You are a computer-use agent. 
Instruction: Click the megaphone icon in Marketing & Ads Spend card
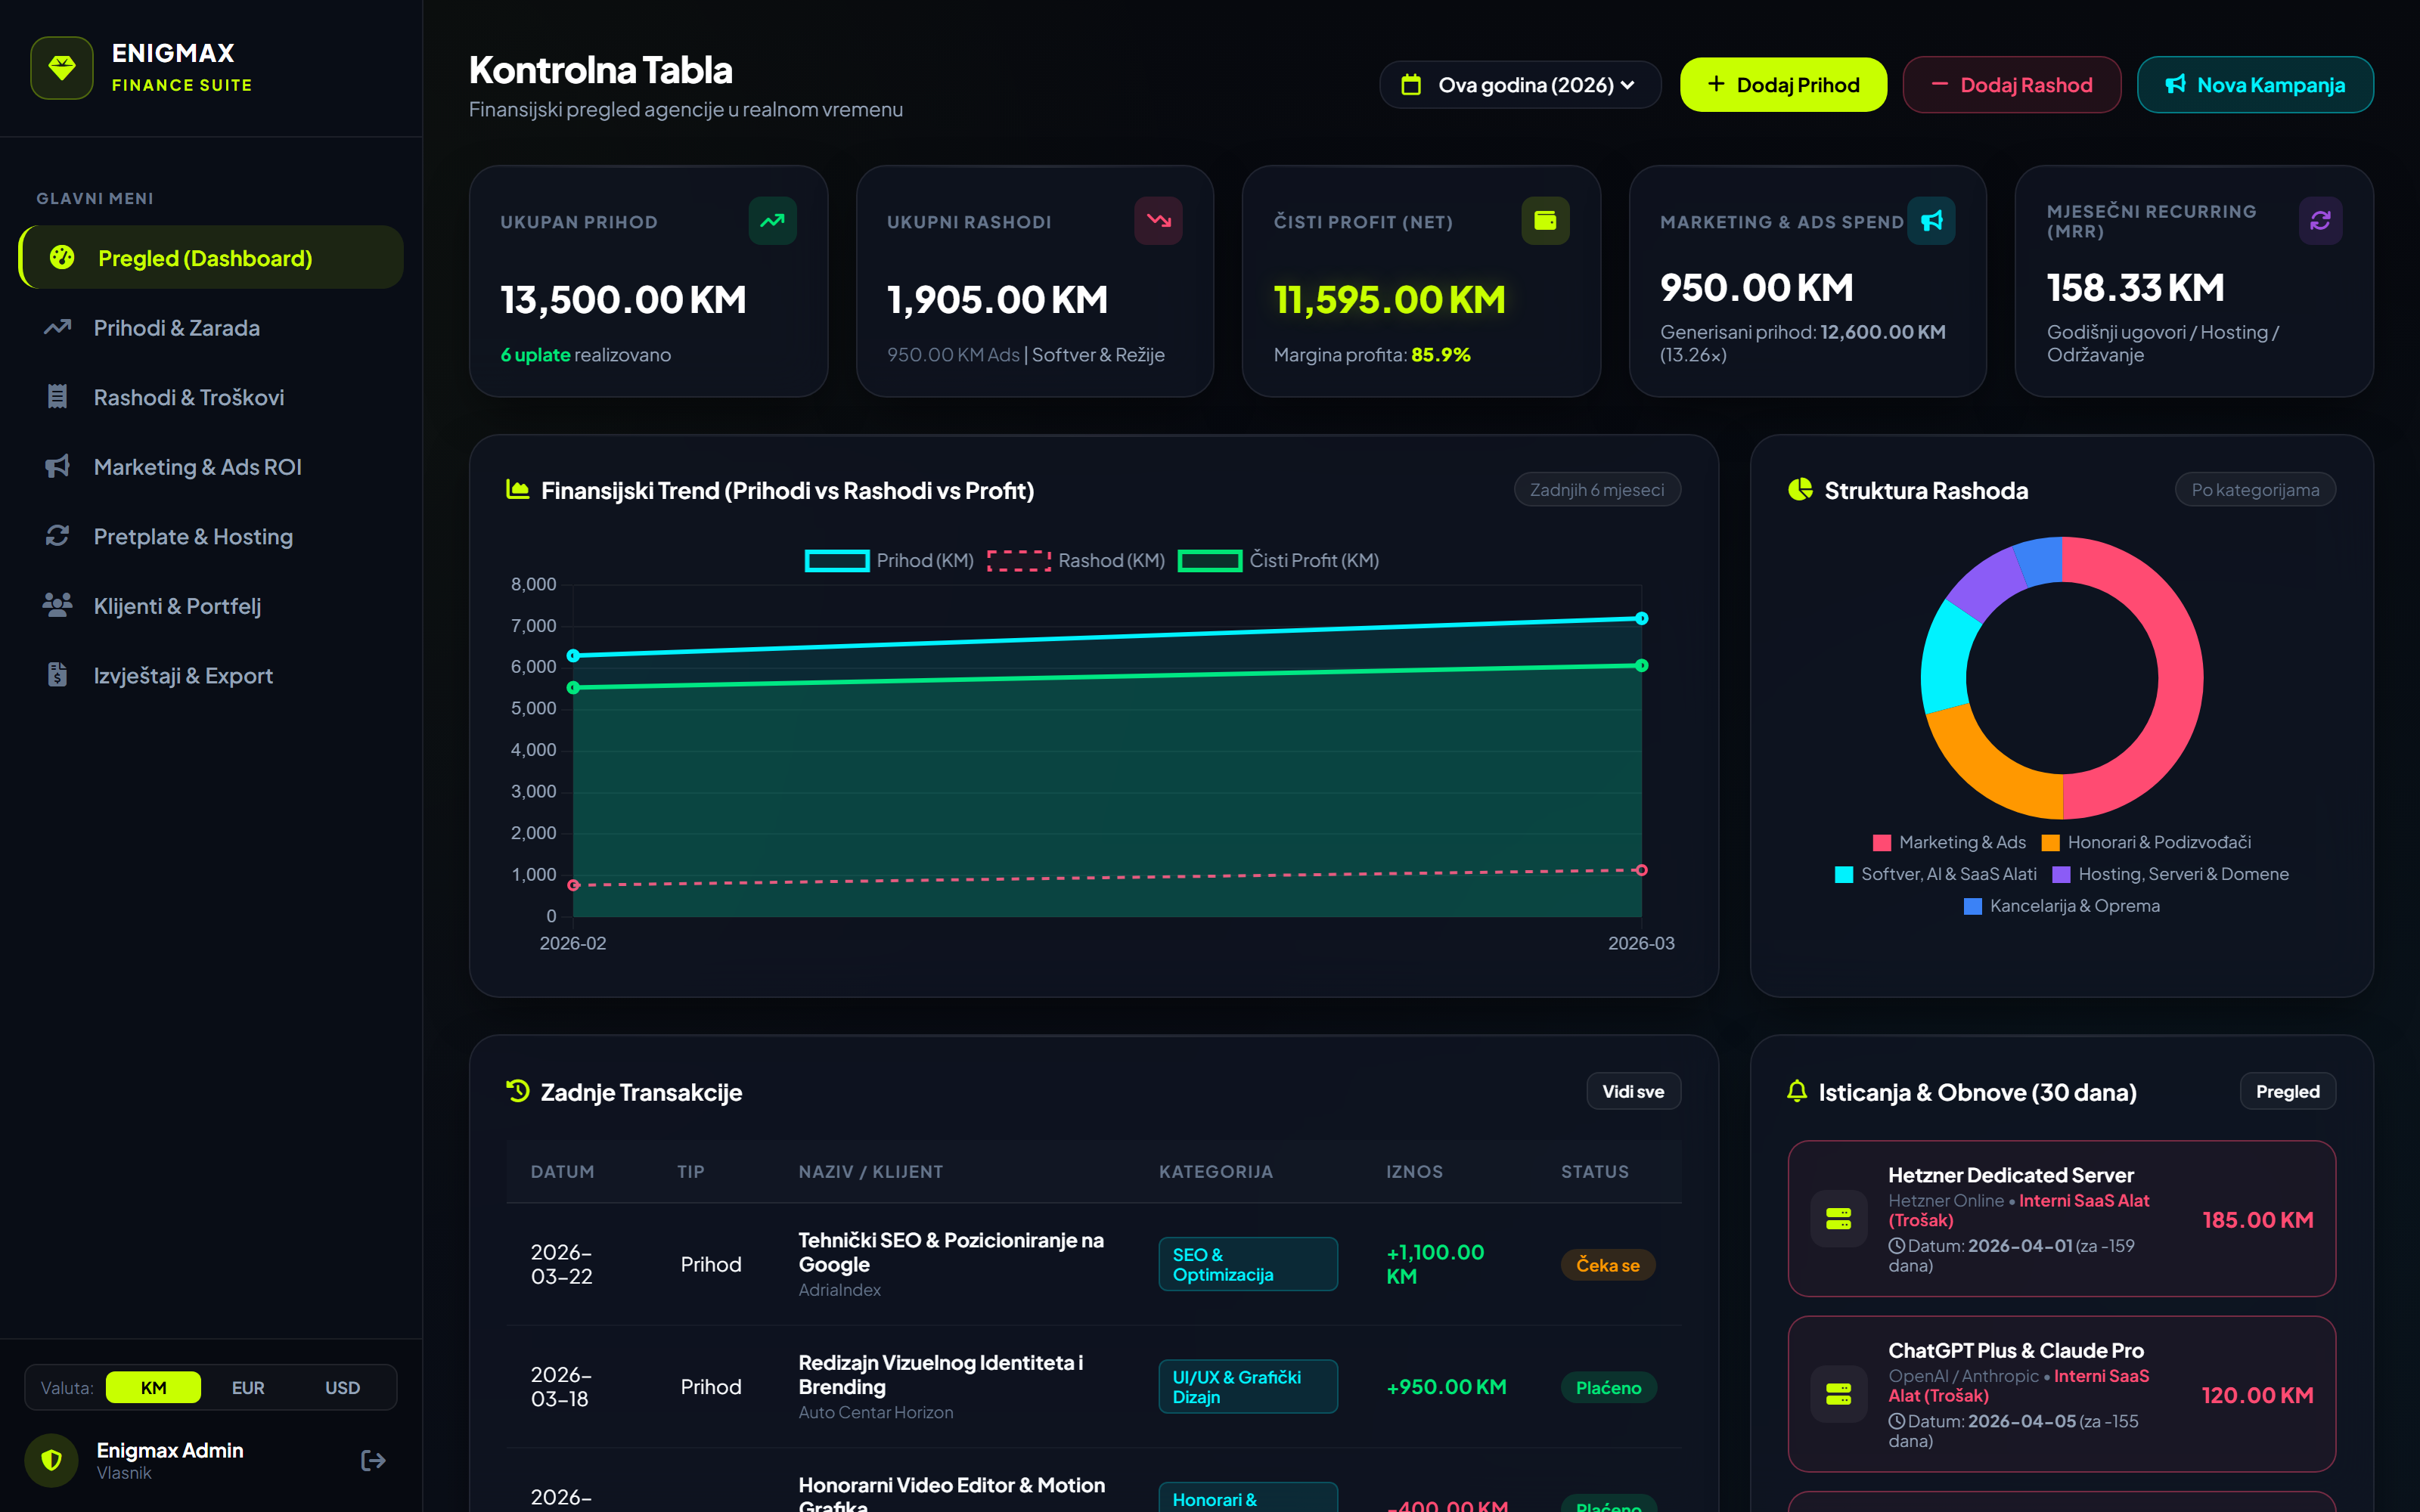pos(1931,221)
